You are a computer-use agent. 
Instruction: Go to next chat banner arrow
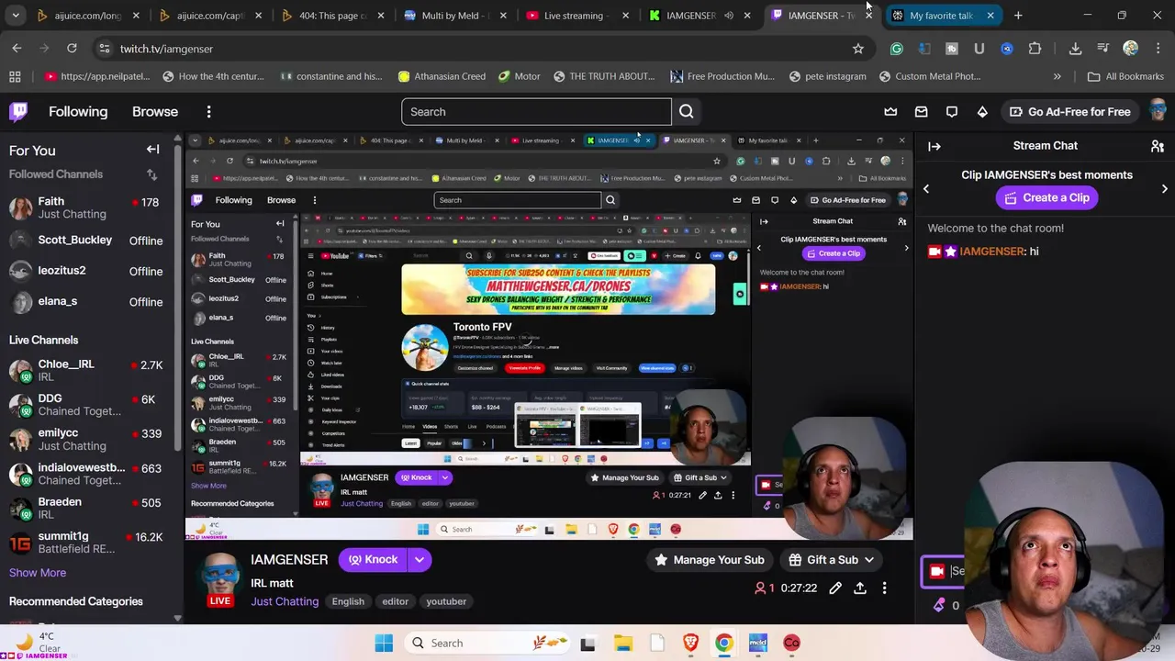pos(1165,188)
